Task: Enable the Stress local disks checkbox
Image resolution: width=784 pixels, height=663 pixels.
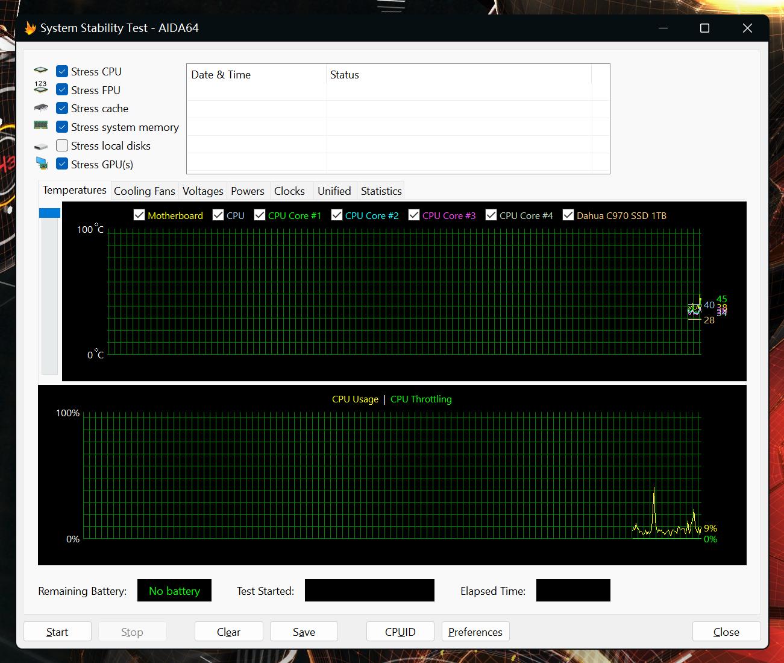Action: [62, 145]
